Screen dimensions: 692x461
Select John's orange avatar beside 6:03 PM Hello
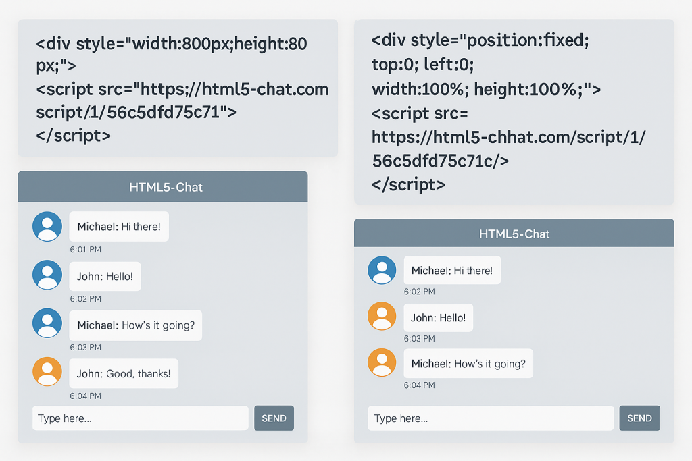click(x=382, y=316)
